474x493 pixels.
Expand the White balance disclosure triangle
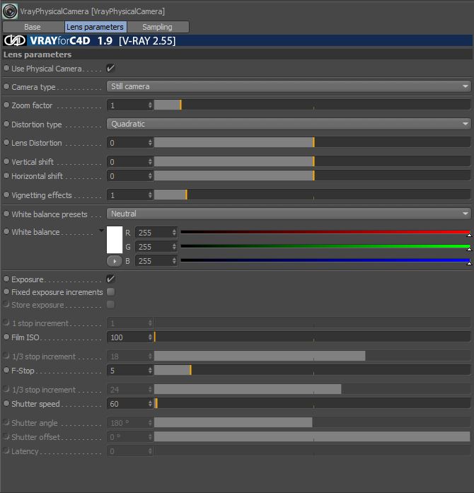tap(101, 231)
